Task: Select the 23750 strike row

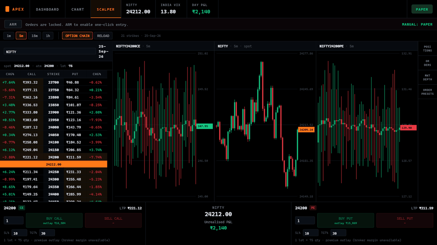Action: (54, 90)
